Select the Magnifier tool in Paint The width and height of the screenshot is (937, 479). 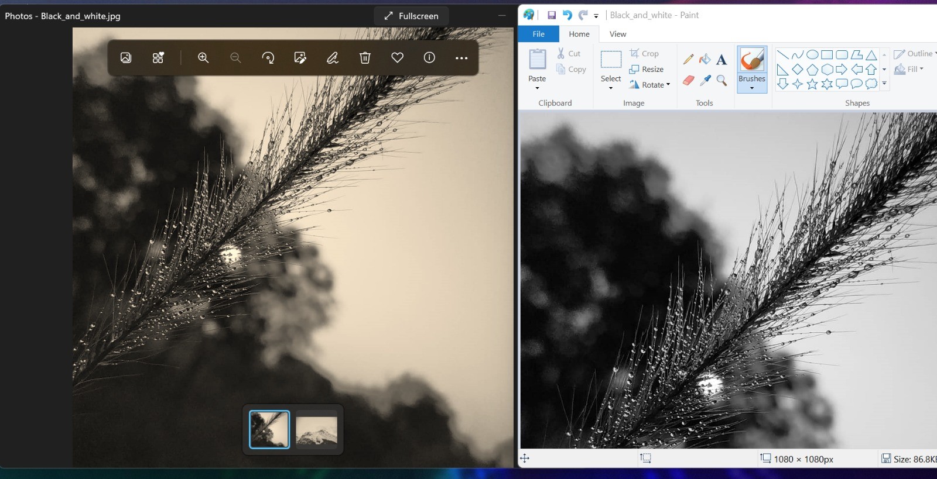[x=721, y=80]
